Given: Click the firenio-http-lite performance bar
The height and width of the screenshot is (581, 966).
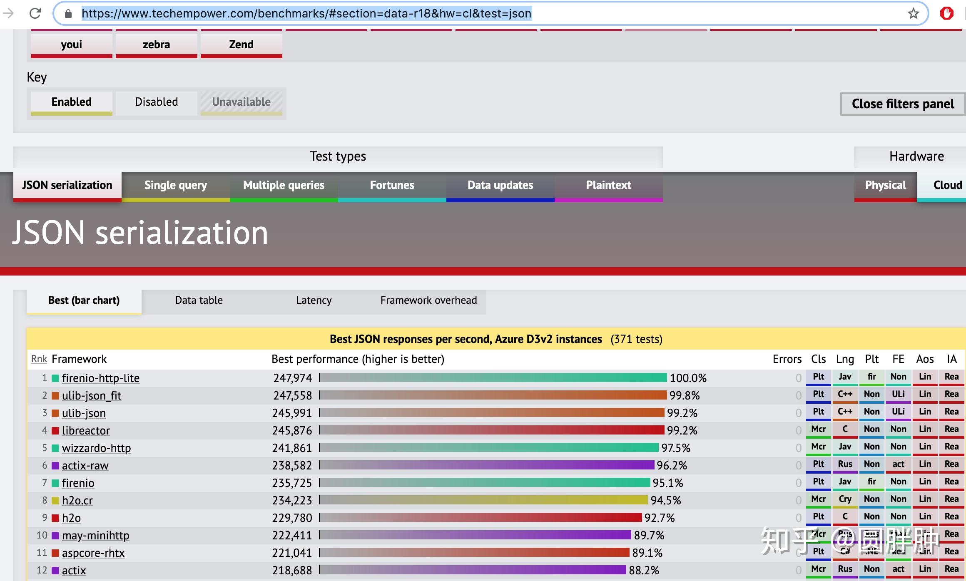Looking at the screenshot, I should pos(493,378).
